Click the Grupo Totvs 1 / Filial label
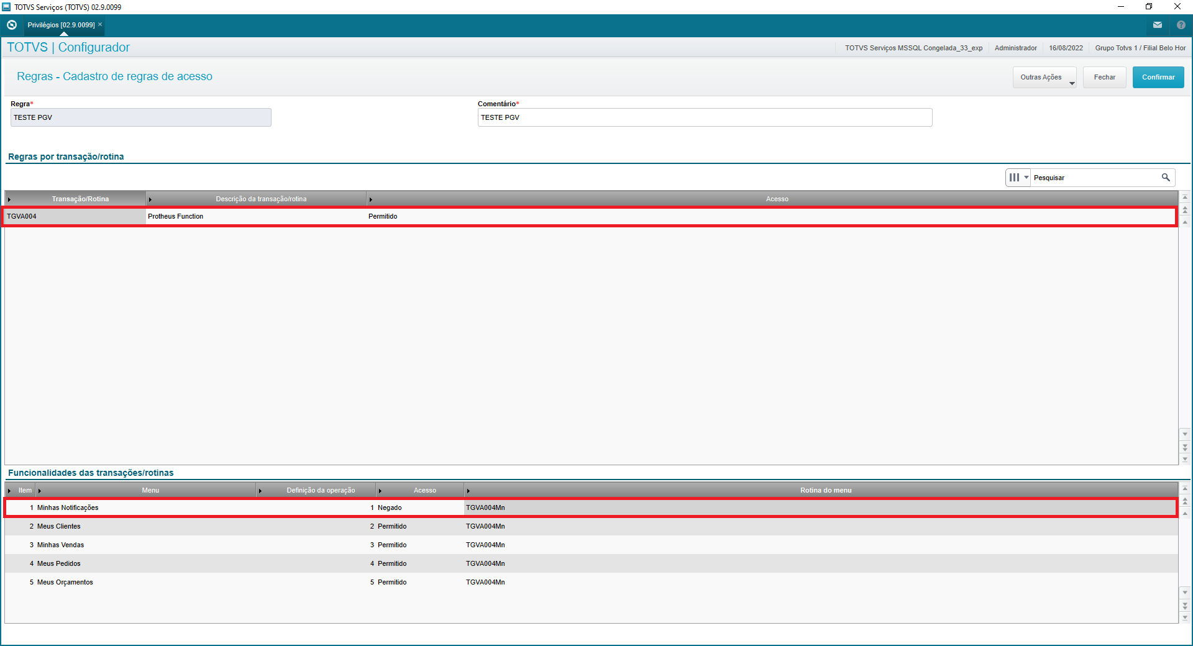The width and height of the screenshot is (1193, 646). [x=1140, y=48]
